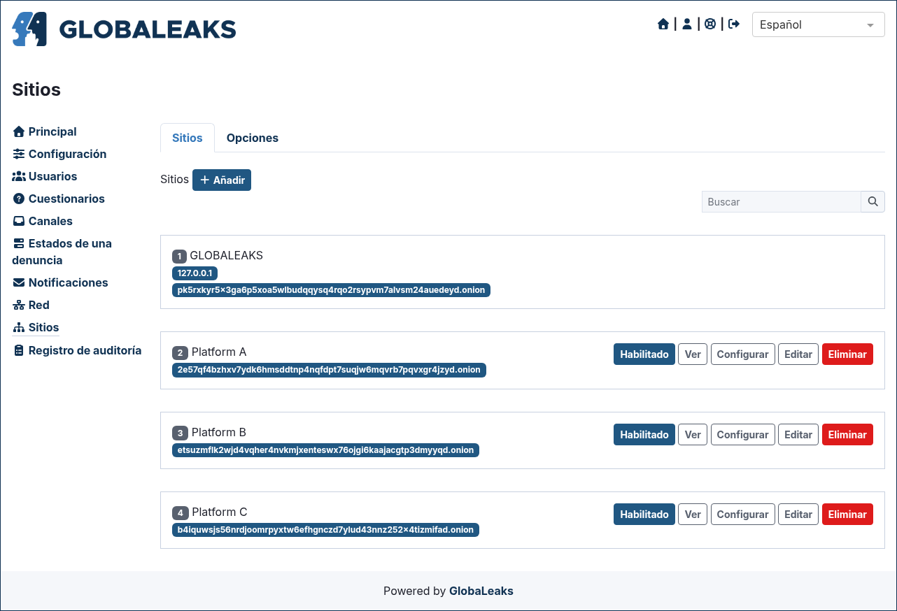Click the search magnifier icon
This screenshot has height=611, width=897.
click(x=873, y=201)
